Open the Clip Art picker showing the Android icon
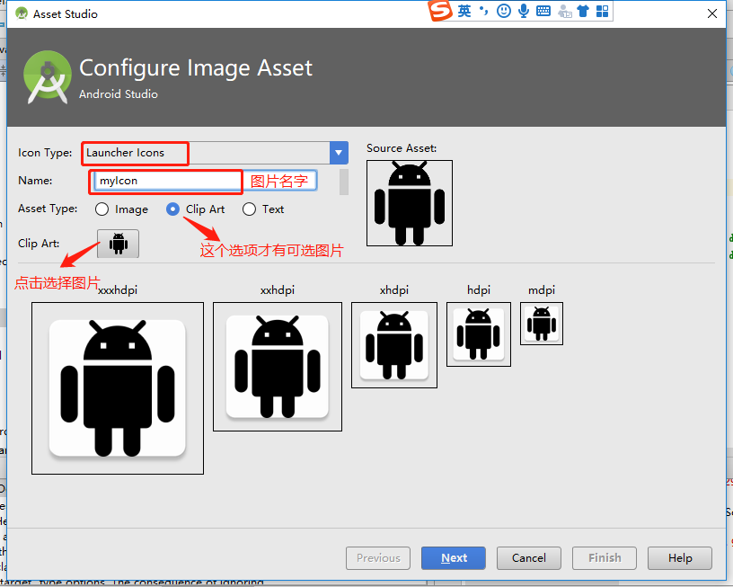733x587 pixels. [x=118, y=244]
